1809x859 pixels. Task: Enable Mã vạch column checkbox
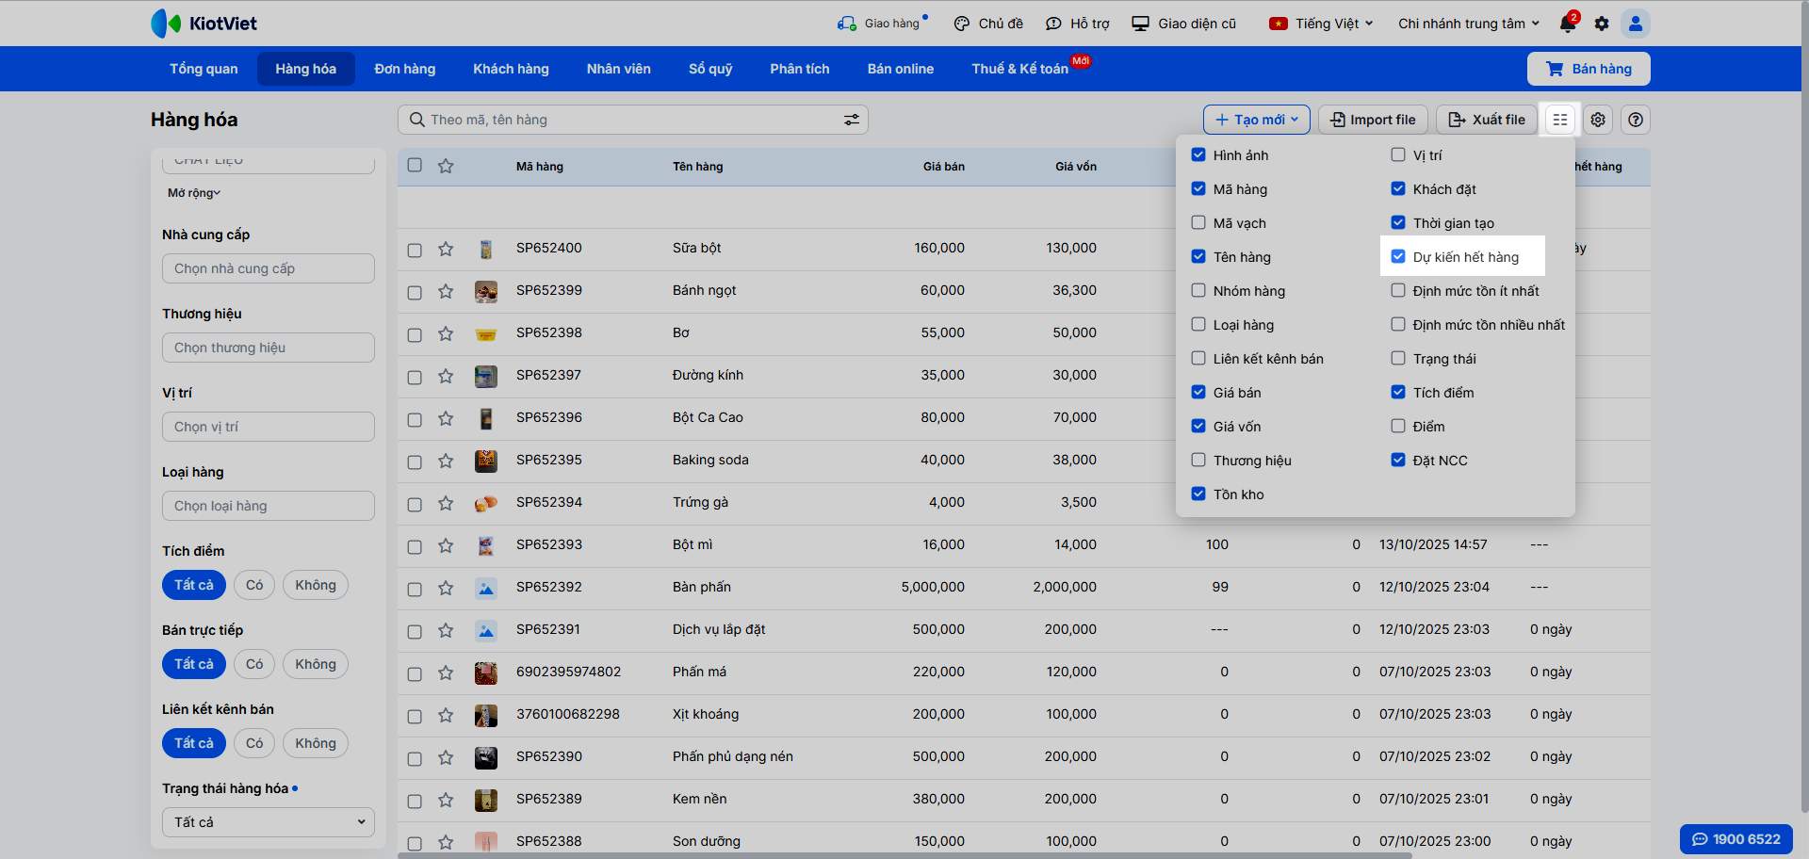pos(1198,222)
